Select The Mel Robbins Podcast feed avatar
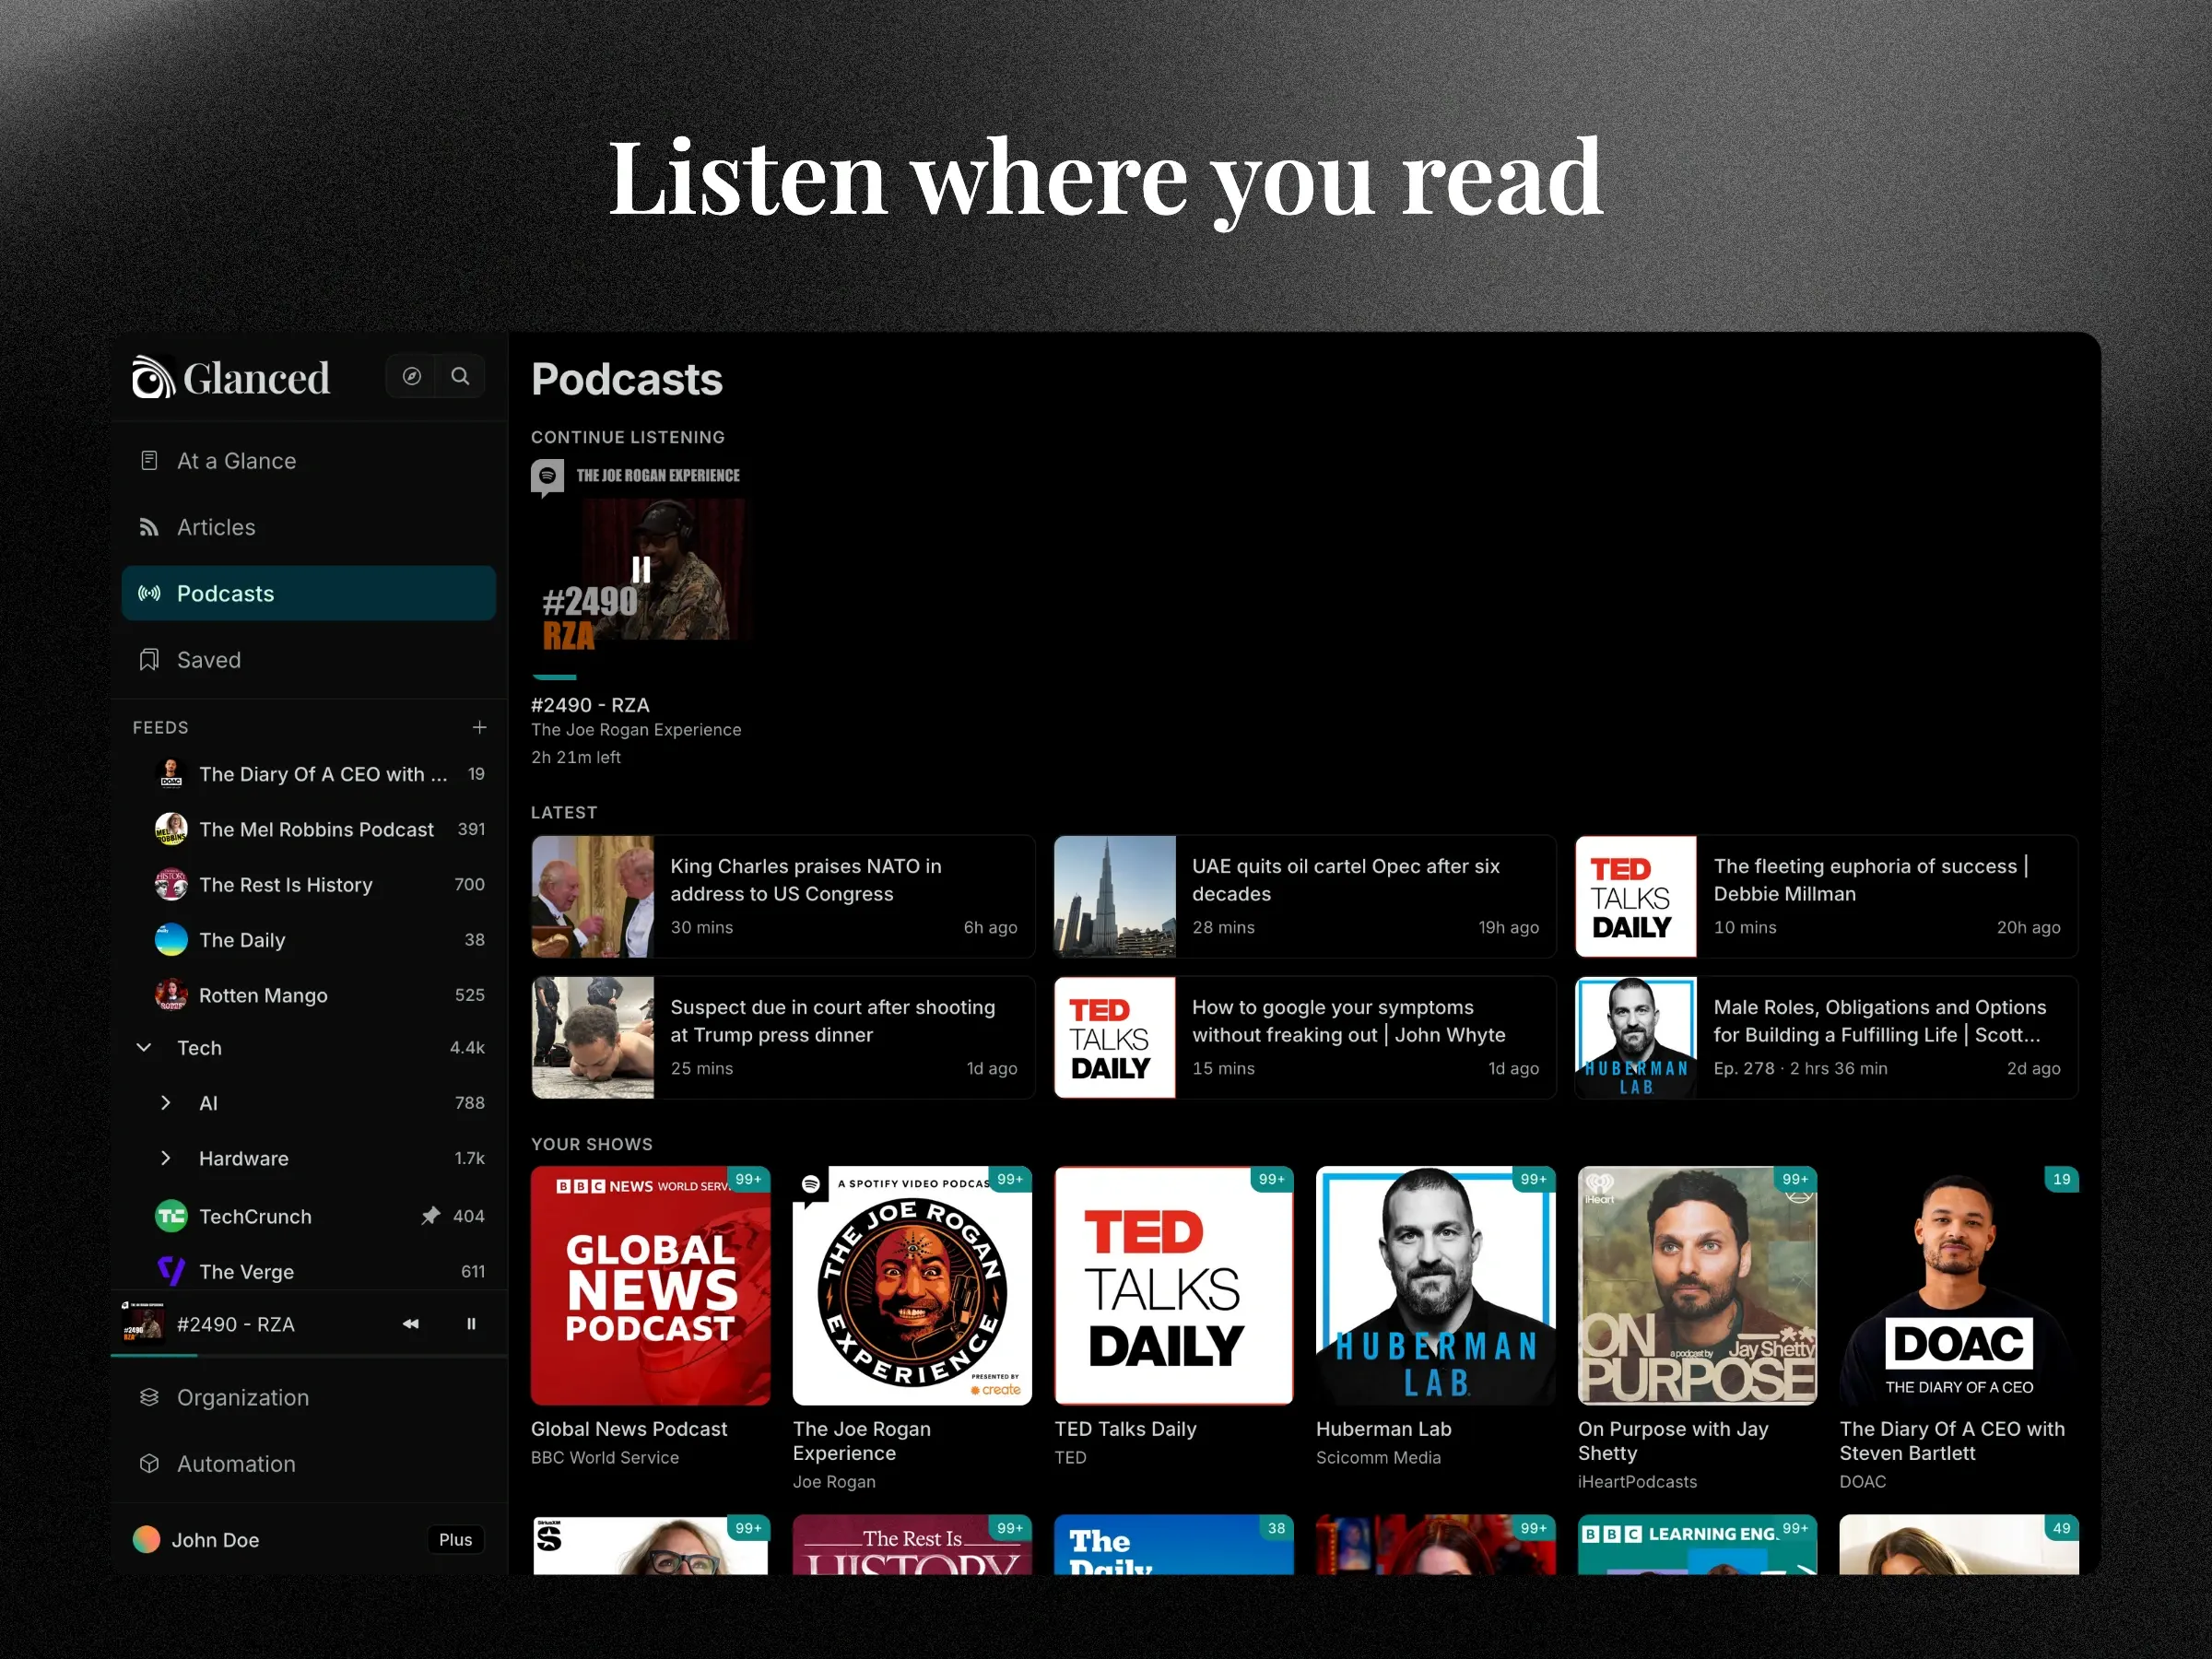 [x=171, y=829]
